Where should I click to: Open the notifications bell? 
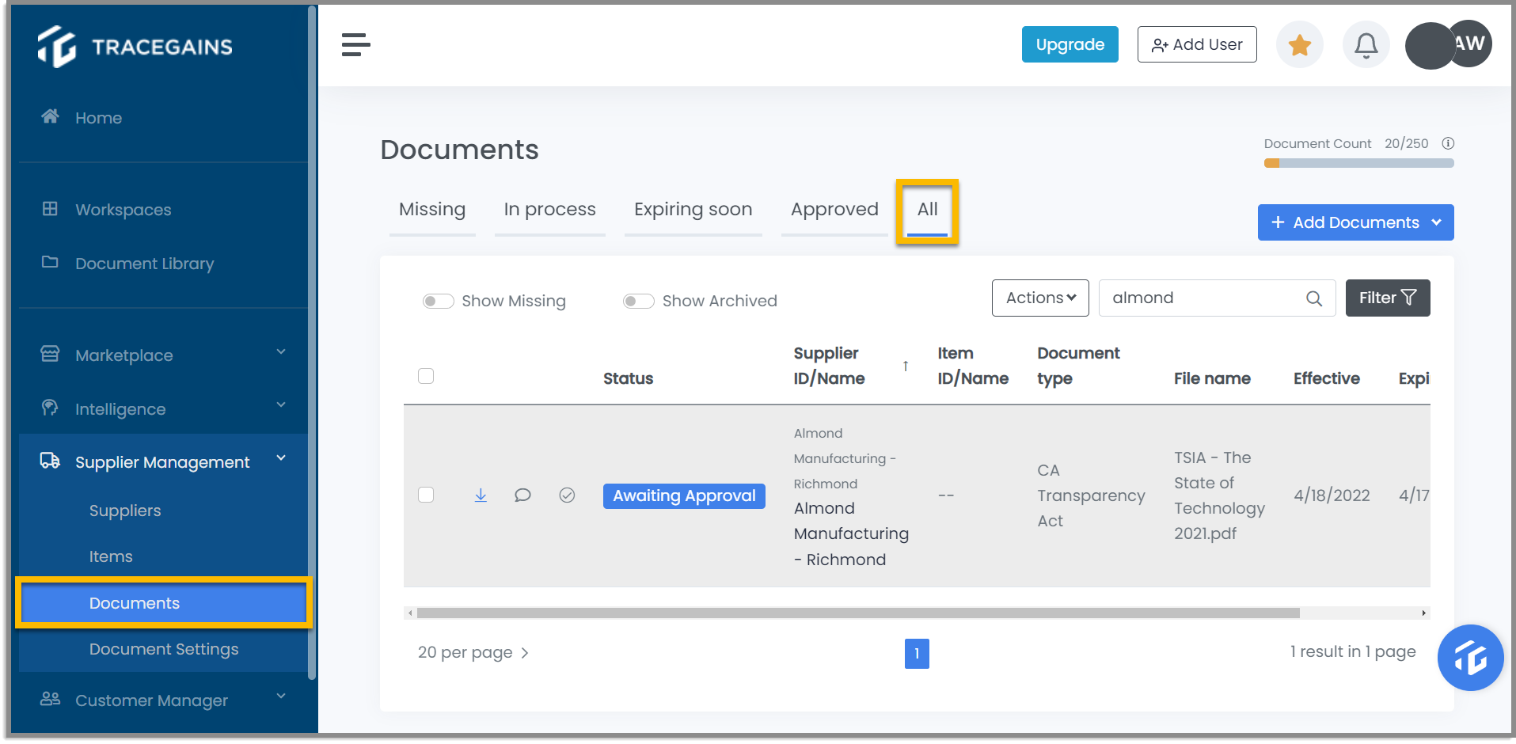coord(1365,45)
